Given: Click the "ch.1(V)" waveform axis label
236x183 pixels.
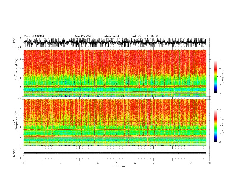Looking at the screenshot, I should 14,42.
